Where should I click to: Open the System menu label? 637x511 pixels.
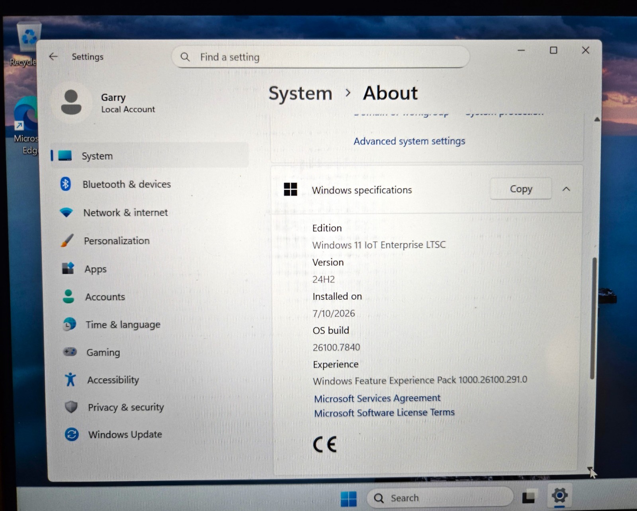97,156
